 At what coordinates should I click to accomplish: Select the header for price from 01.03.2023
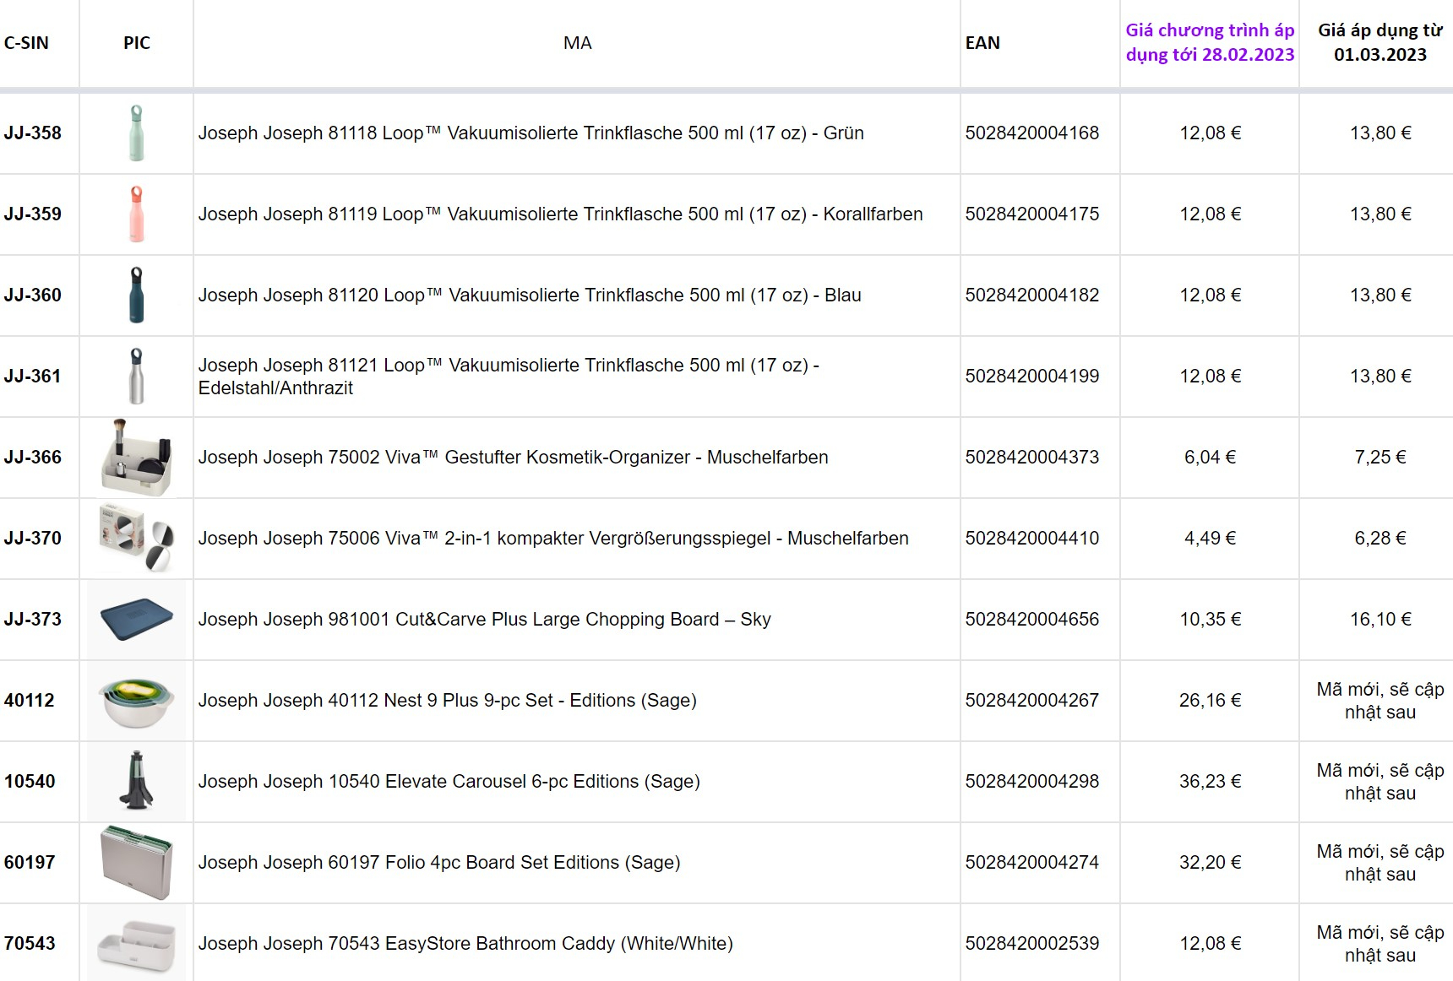click(1380, 42)
